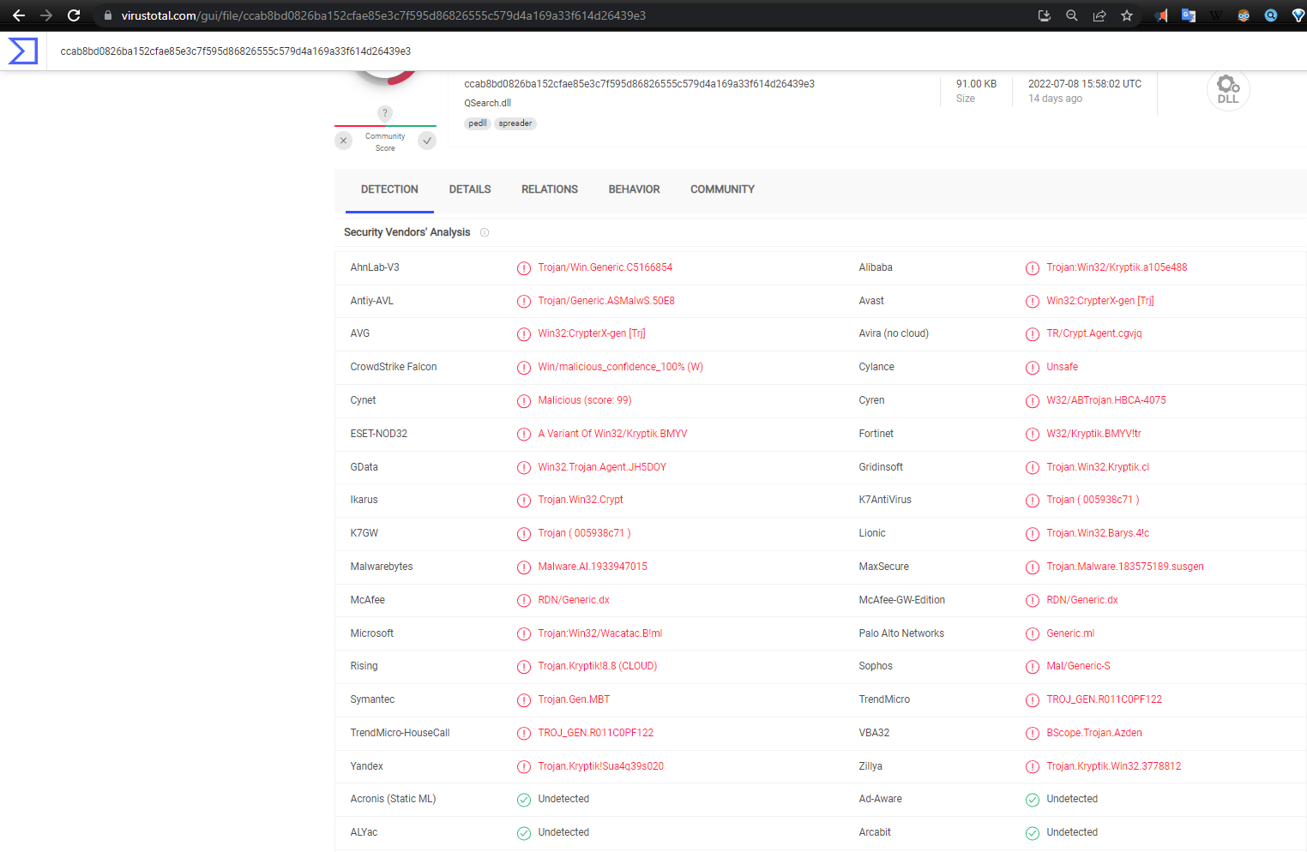Show info about Security Vendors' Analysis
Screen dimensions: 1307x852
(485, 232)
